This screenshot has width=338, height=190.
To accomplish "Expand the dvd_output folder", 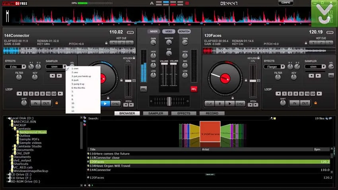I will coord(10,160).
